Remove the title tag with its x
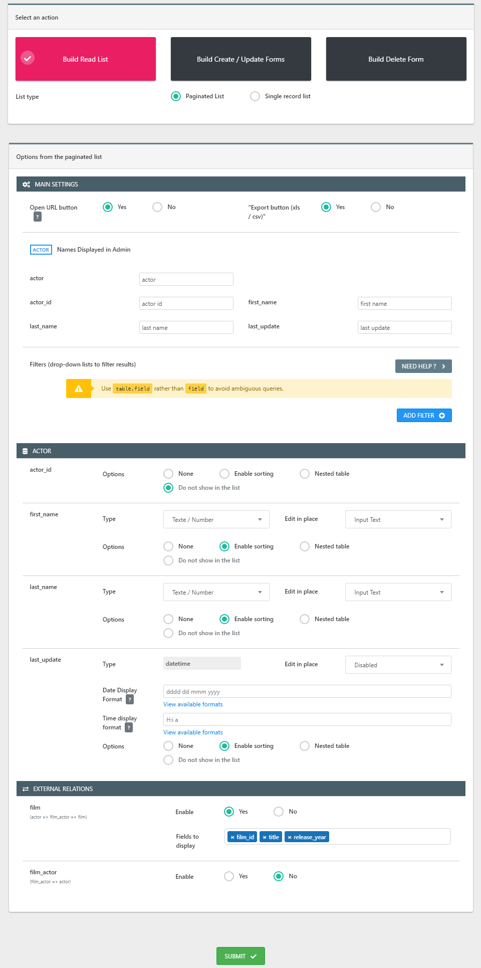This screenshot has width=481, height=968. pyautogui.click(x=265, y=837)
